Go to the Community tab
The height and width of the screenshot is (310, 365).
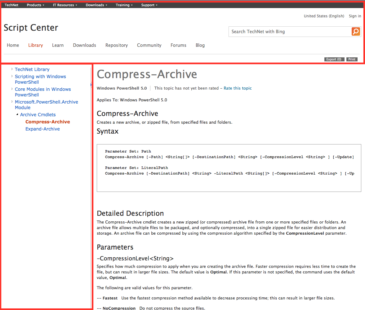coord(149,45)
